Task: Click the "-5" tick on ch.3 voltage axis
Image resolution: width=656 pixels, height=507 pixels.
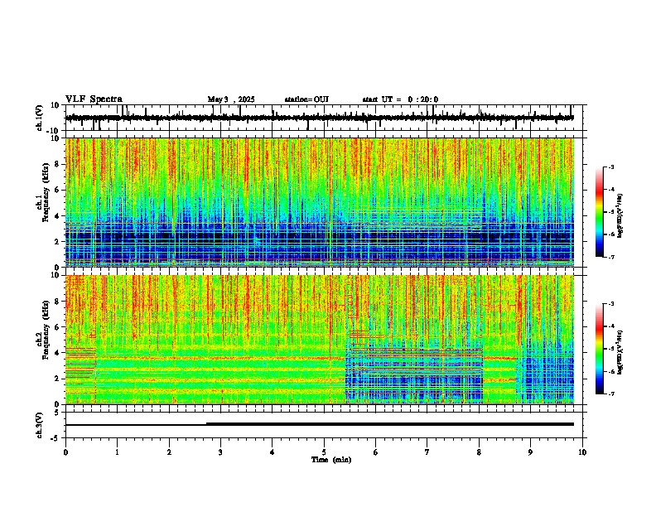Action: [55, 438]
